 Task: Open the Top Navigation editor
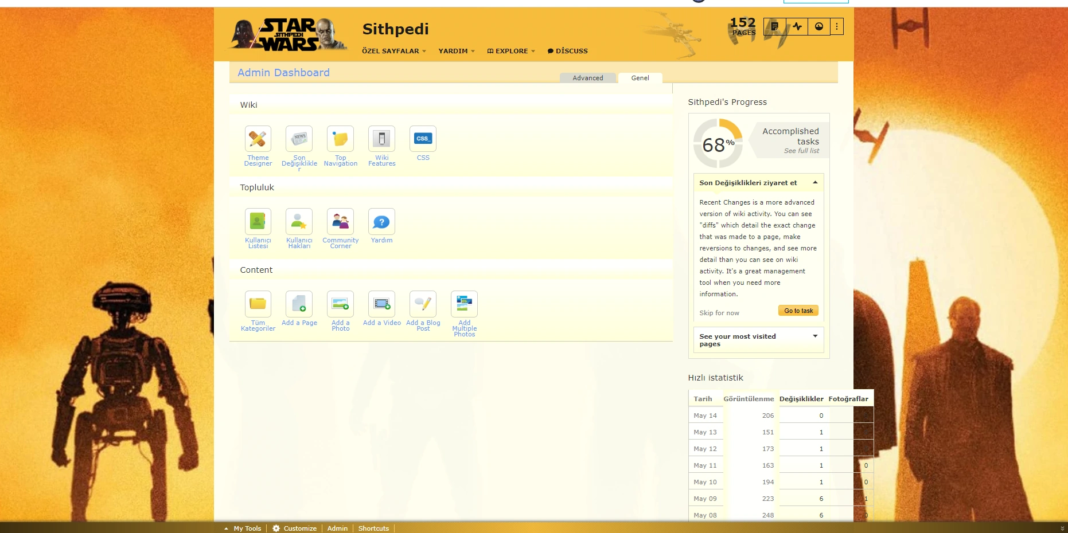[340, 139]
